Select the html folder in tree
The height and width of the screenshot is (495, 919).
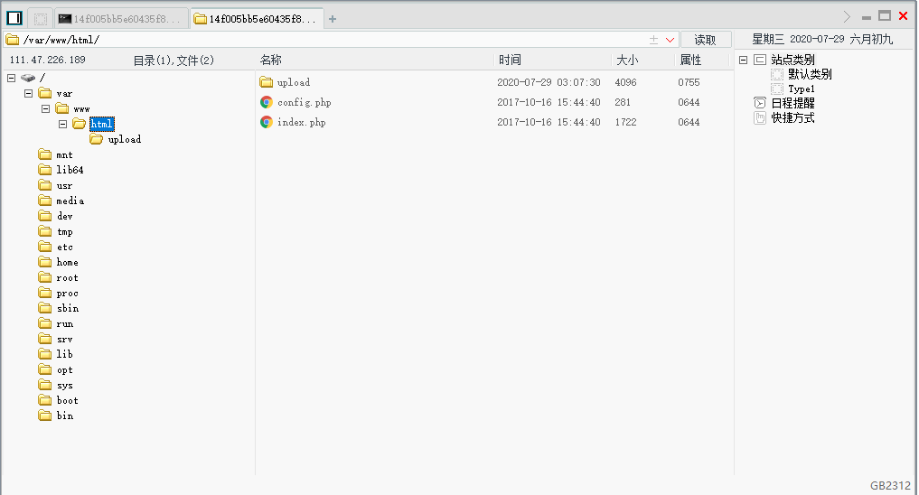101,124
